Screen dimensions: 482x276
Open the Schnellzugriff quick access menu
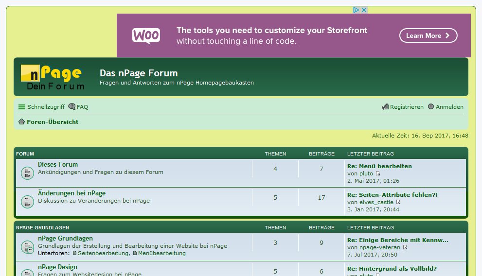tap(41, 107)
